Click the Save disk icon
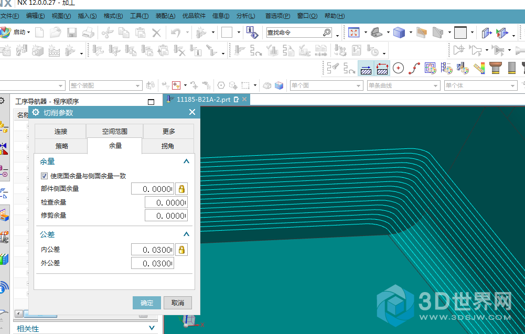The width and height of the screenshot is (525, 334). point(72,33)
